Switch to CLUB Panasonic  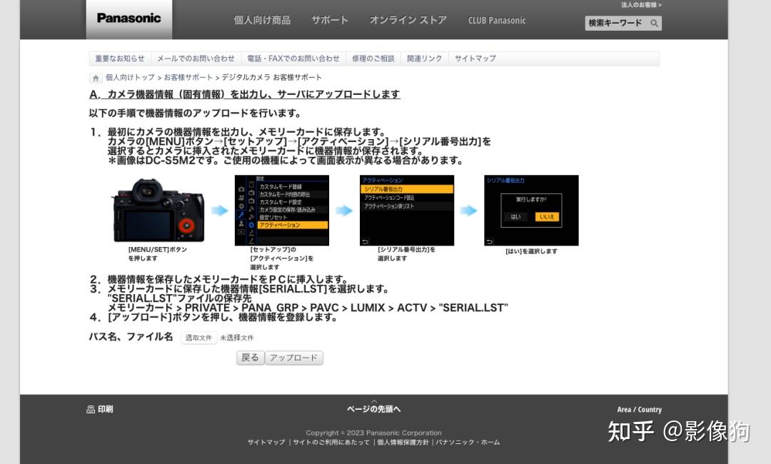click(x=497, y=20)
